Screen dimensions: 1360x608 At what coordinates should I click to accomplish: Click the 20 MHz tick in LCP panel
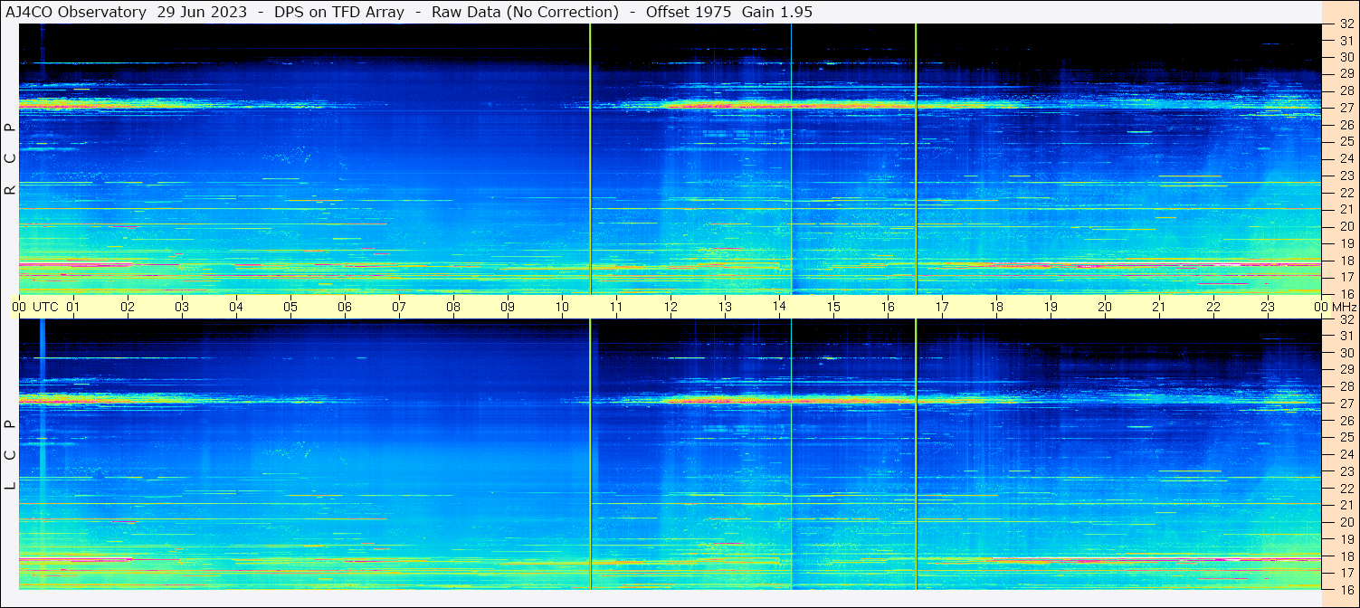tap(1346, 522)
